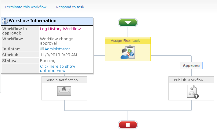The width and height of the screenshot is (217, 137).
Task: Click the start date 11/9/2010 9:29 AM
Action: 58,55
